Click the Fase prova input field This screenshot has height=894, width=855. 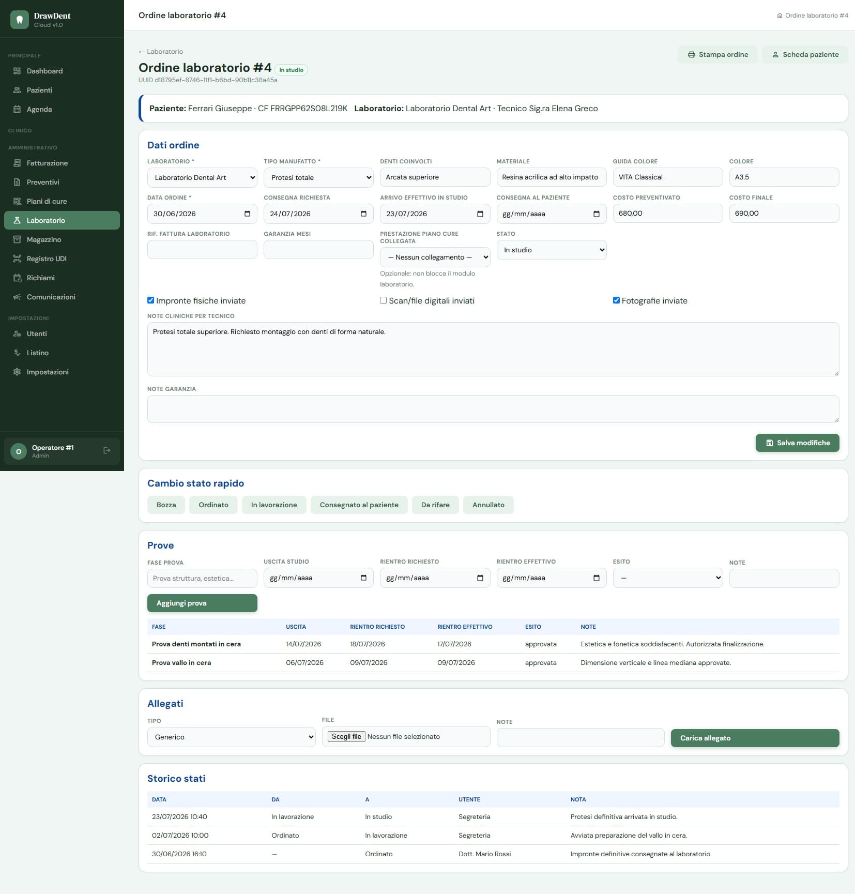202,578
